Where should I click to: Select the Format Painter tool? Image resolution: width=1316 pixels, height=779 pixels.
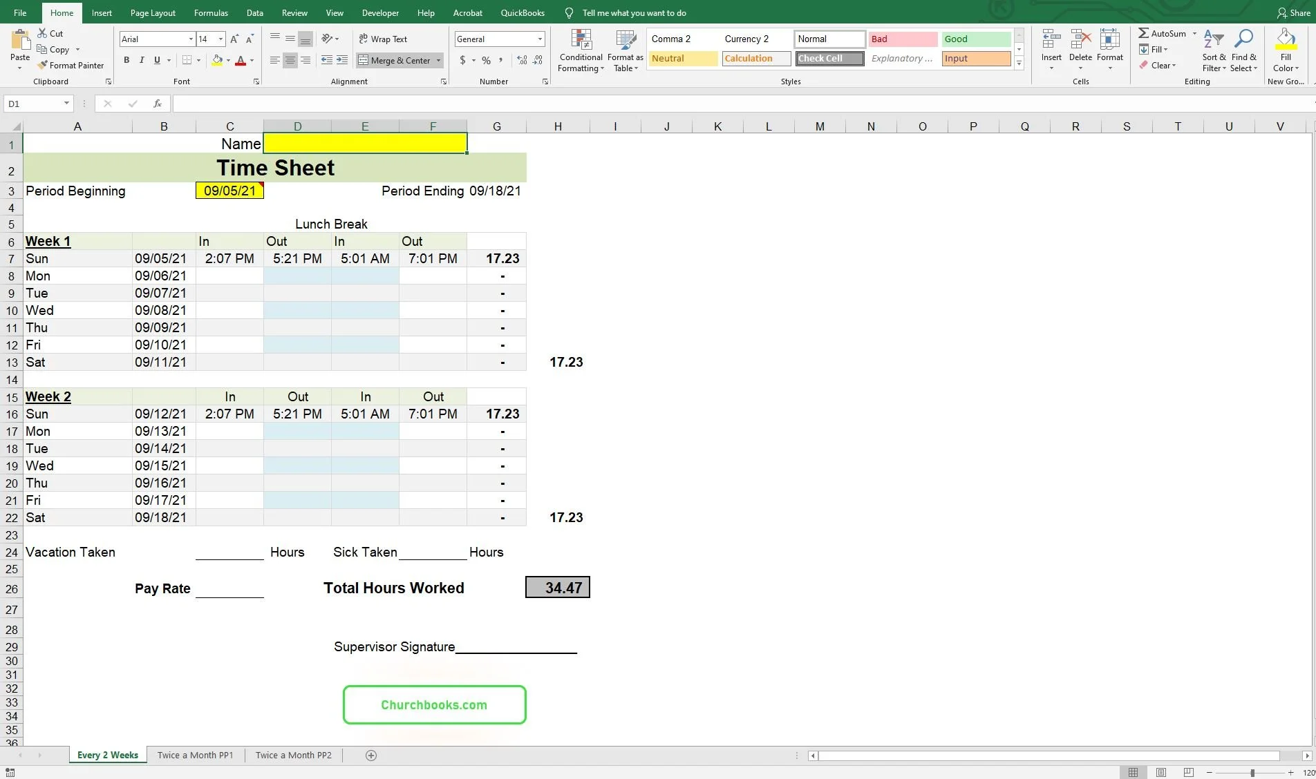(71, 65)
